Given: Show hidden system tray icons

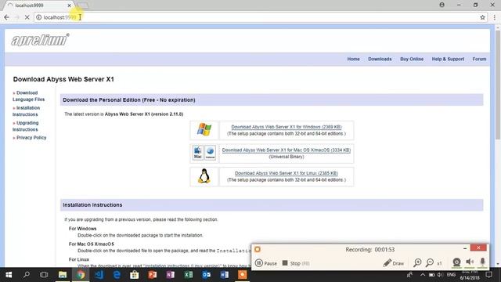Looking at the screenshot, I should pyautogui.click(x=423, y=275).
